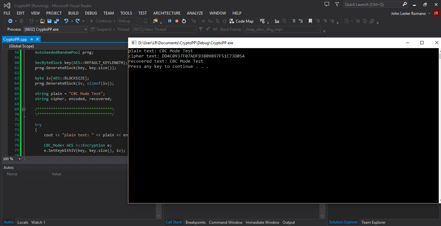Close the CryptoPP.cpp editor tab
The height and width of the screenshot is (226, 441).
pos(38,39)
